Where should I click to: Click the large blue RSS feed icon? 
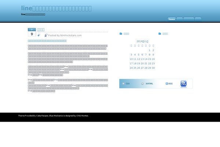point(183,83)
